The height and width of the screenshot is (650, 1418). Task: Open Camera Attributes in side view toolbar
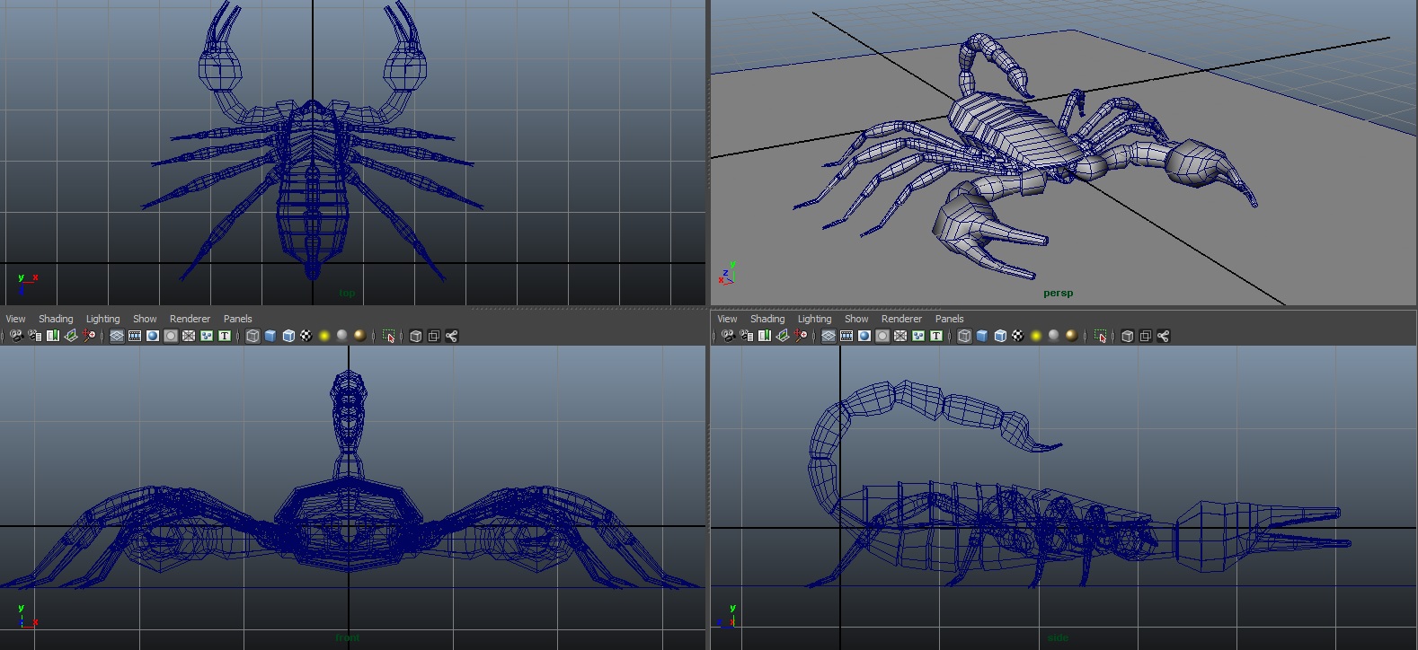click(x=747, y=336)
